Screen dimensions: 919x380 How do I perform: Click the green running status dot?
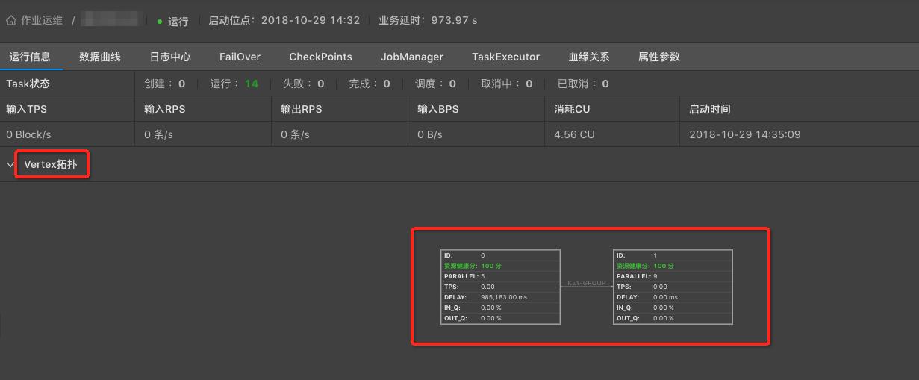(x=160, y=22)
